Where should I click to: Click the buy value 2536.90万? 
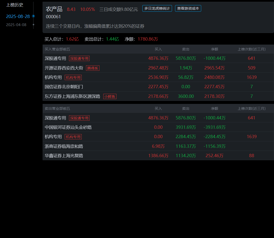point(158,77)
